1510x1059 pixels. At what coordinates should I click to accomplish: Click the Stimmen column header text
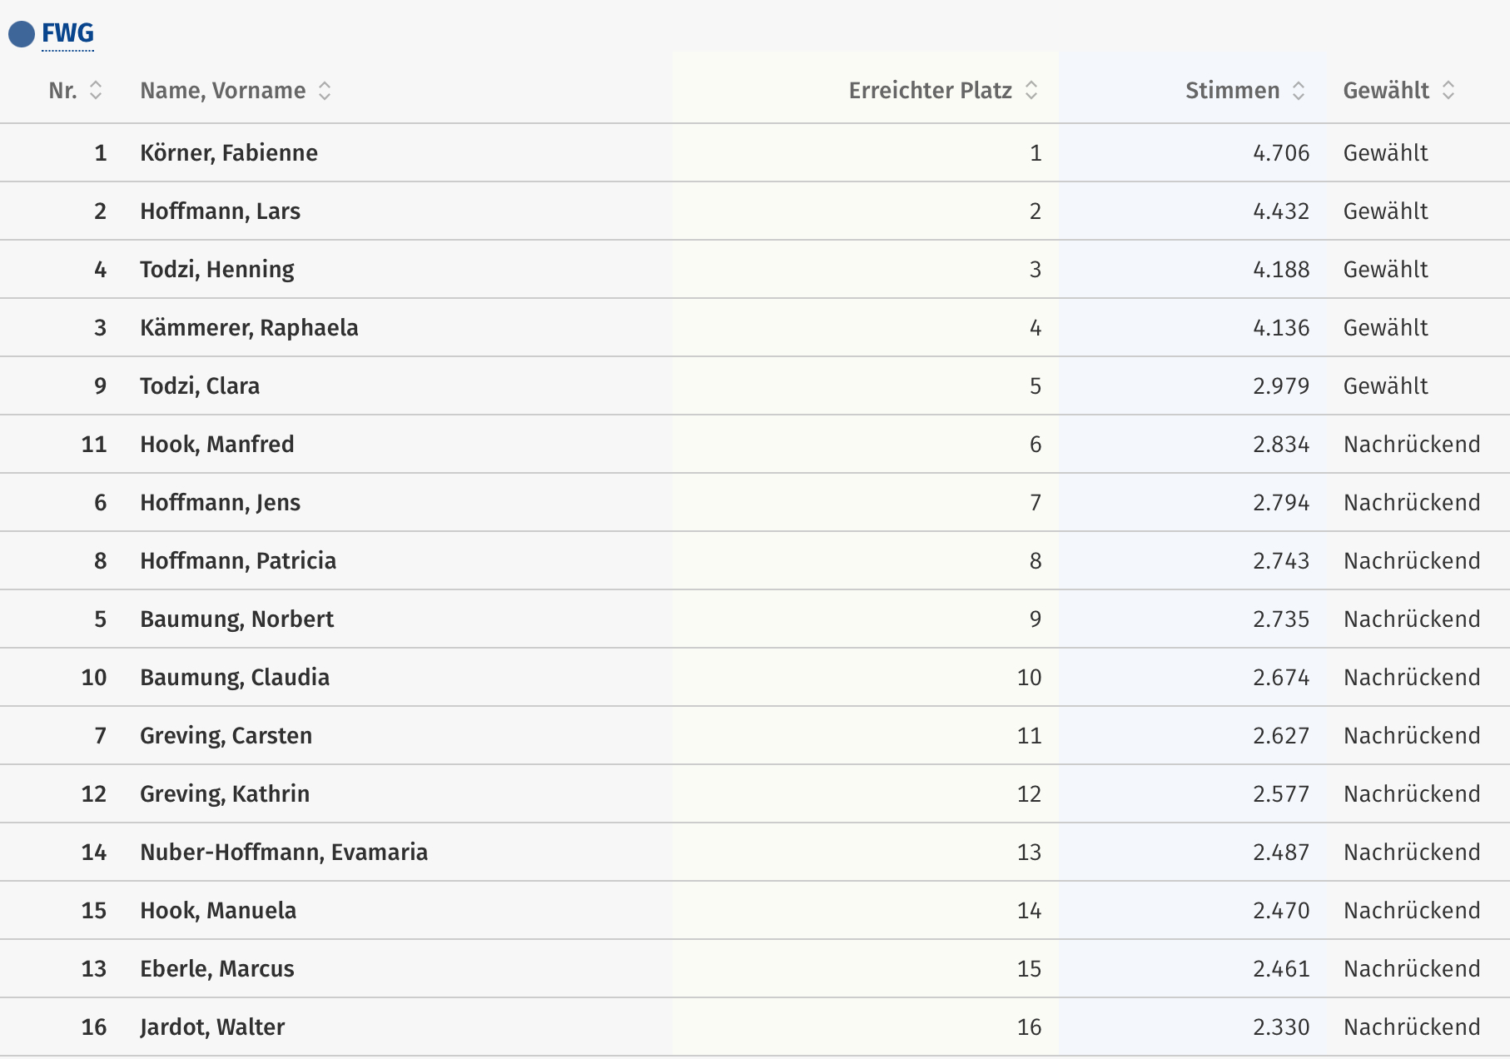(1233, 90)
